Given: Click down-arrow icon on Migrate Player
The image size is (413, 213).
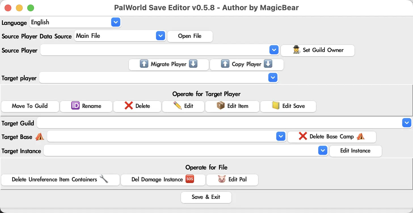Looking at the screenshot, I should point(193,64).
